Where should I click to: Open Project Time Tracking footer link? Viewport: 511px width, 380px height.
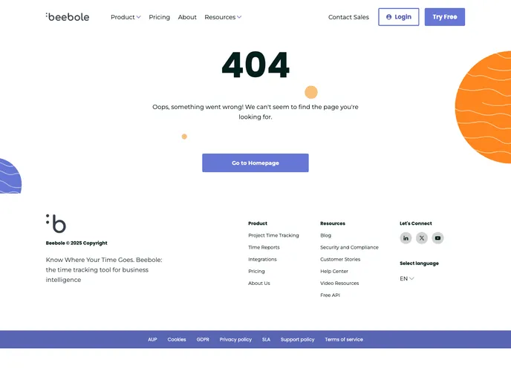pos(273,235)
